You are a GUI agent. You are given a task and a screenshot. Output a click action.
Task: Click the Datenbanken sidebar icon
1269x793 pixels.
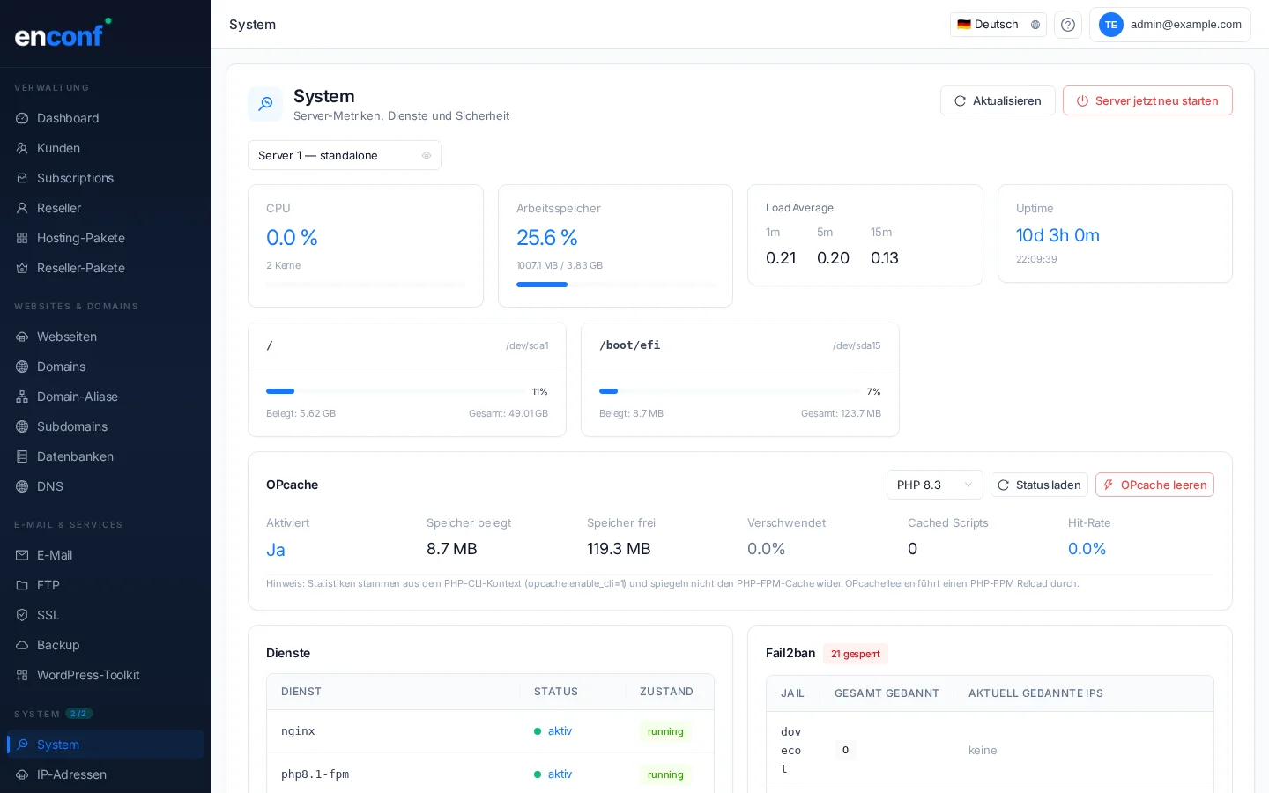(x=22, y=456)
